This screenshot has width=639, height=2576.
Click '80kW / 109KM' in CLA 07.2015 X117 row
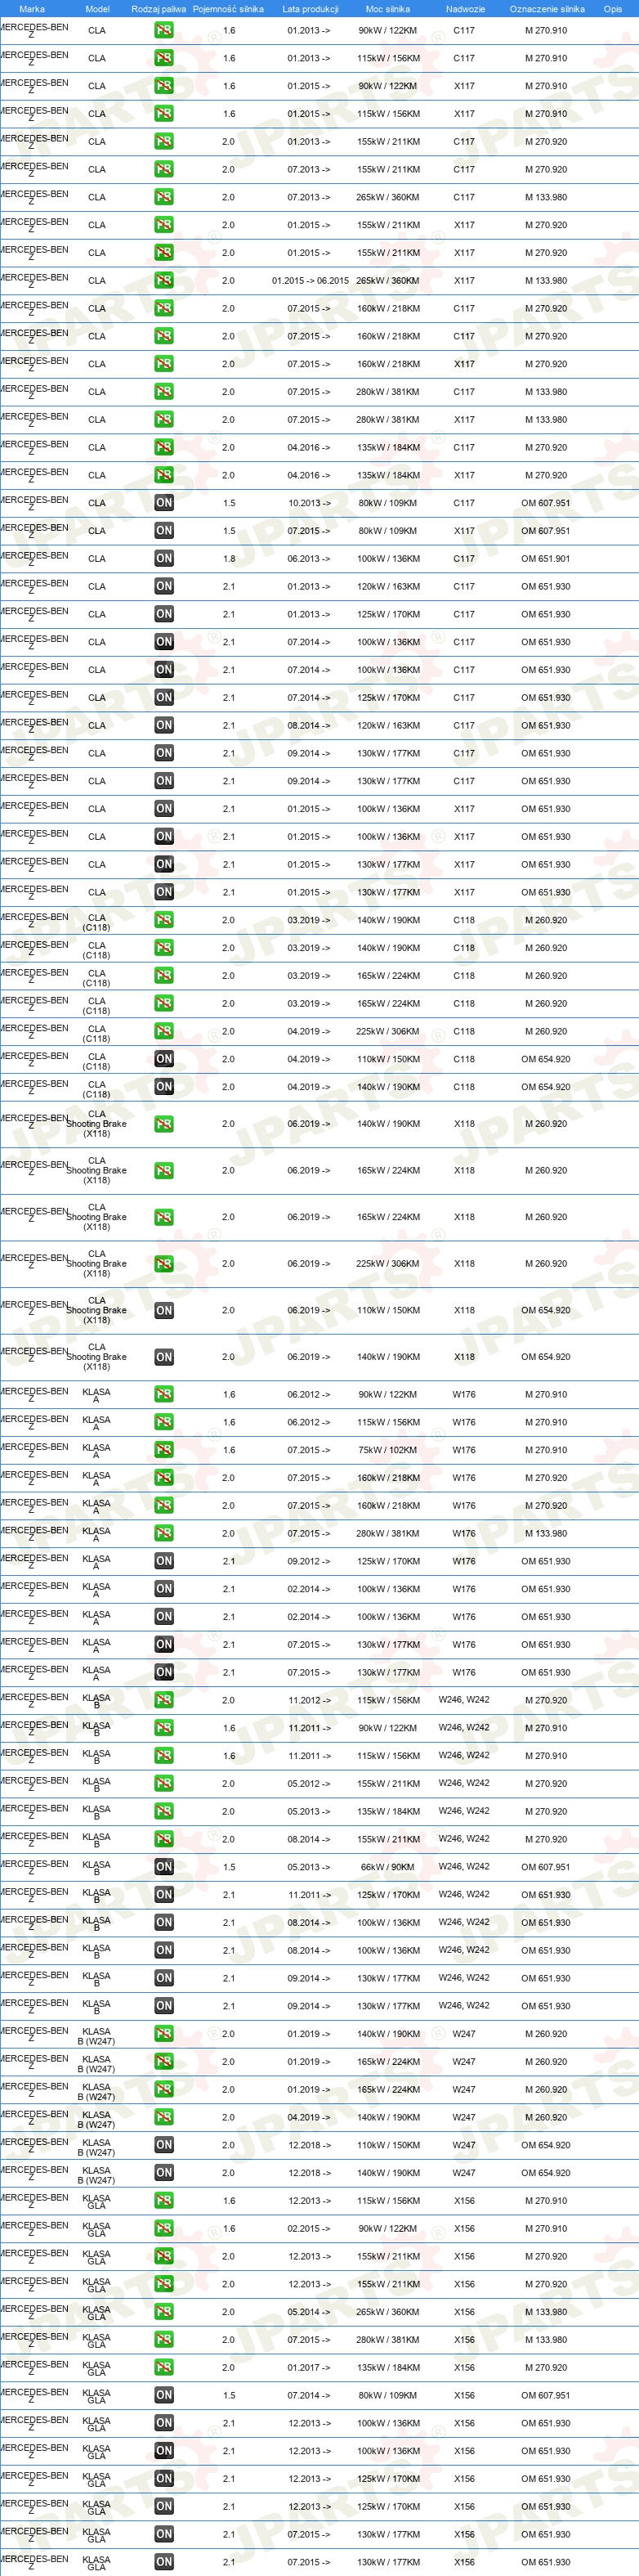tap(388, 531)
